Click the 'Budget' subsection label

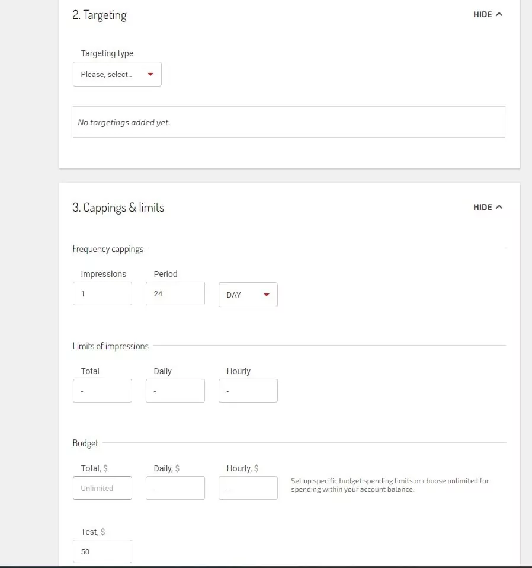(85, 443)
